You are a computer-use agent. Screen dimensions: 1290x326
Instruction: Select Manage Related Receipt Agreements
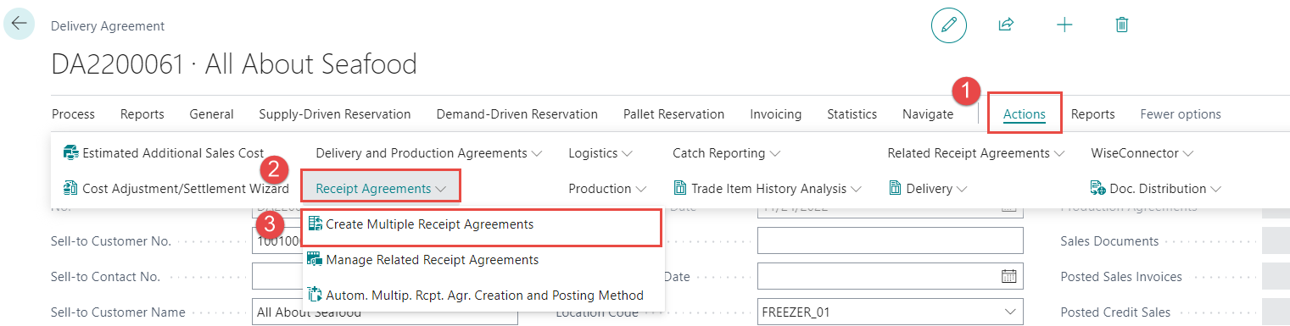point(422,260)
